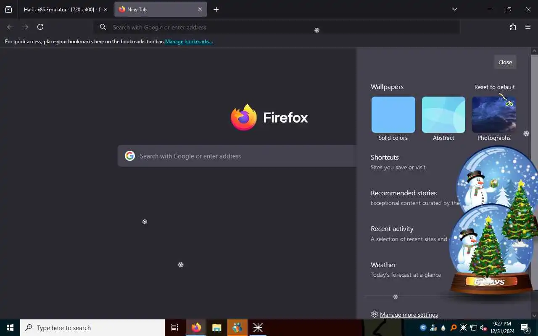This screenshot has width=538, height=336.
Task: Click the Shortcuts setting label
Action: coord(385,157)
